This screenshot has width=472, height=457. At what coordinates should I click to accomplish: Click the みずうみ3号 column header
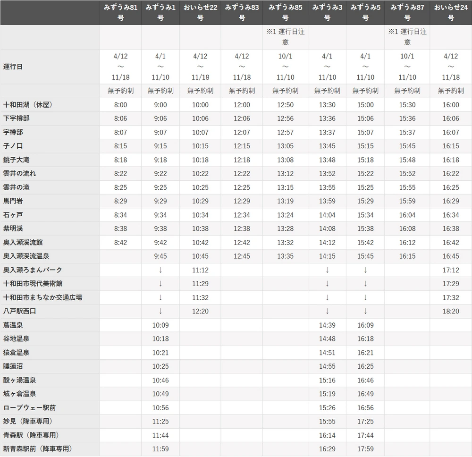point(327,13)
